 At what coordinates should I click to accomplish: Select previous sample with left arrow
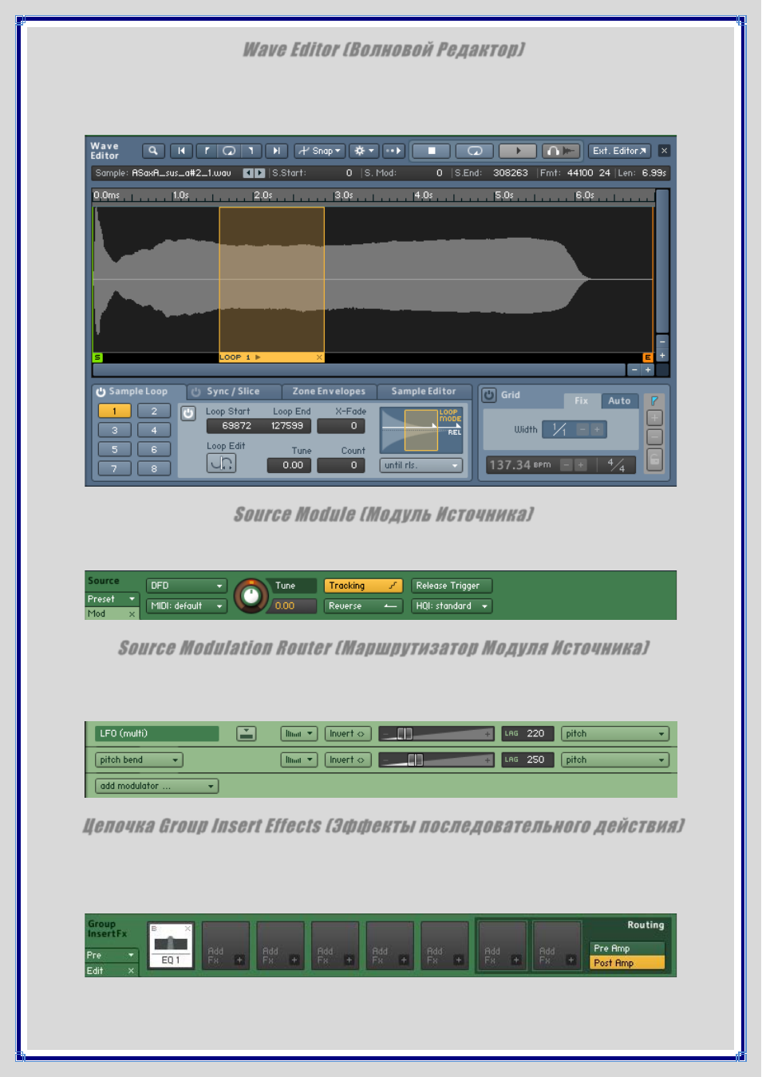pos(248,173)
